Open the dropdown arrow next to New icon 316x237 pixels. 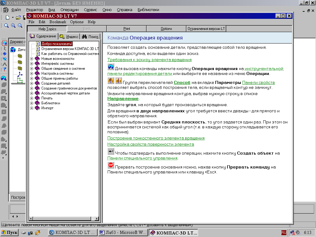[13, 18]
